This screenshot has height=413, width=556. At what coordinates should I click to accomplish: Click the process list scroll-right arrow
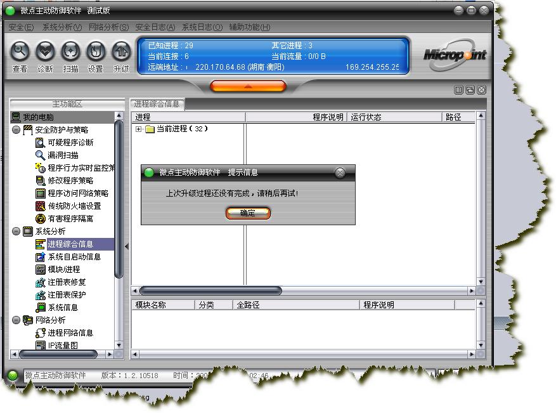(471, 291)
